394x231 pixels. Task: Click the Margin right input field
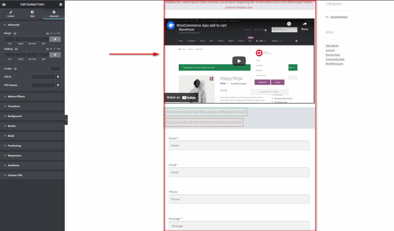[x=21, y=39]
